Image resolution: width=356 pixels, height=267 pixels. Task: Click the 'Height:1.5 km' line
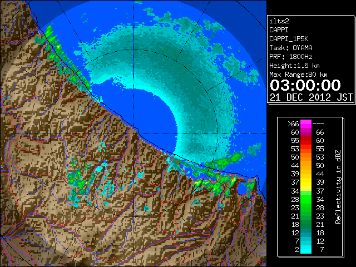pyautogui.click(x=294, y=66)
